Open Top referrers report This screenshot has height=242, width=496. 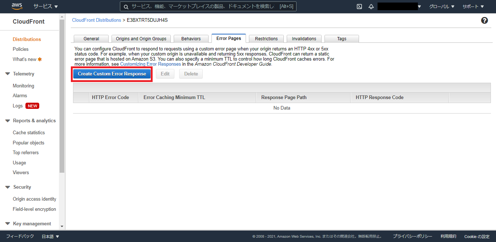coord(26,152)
